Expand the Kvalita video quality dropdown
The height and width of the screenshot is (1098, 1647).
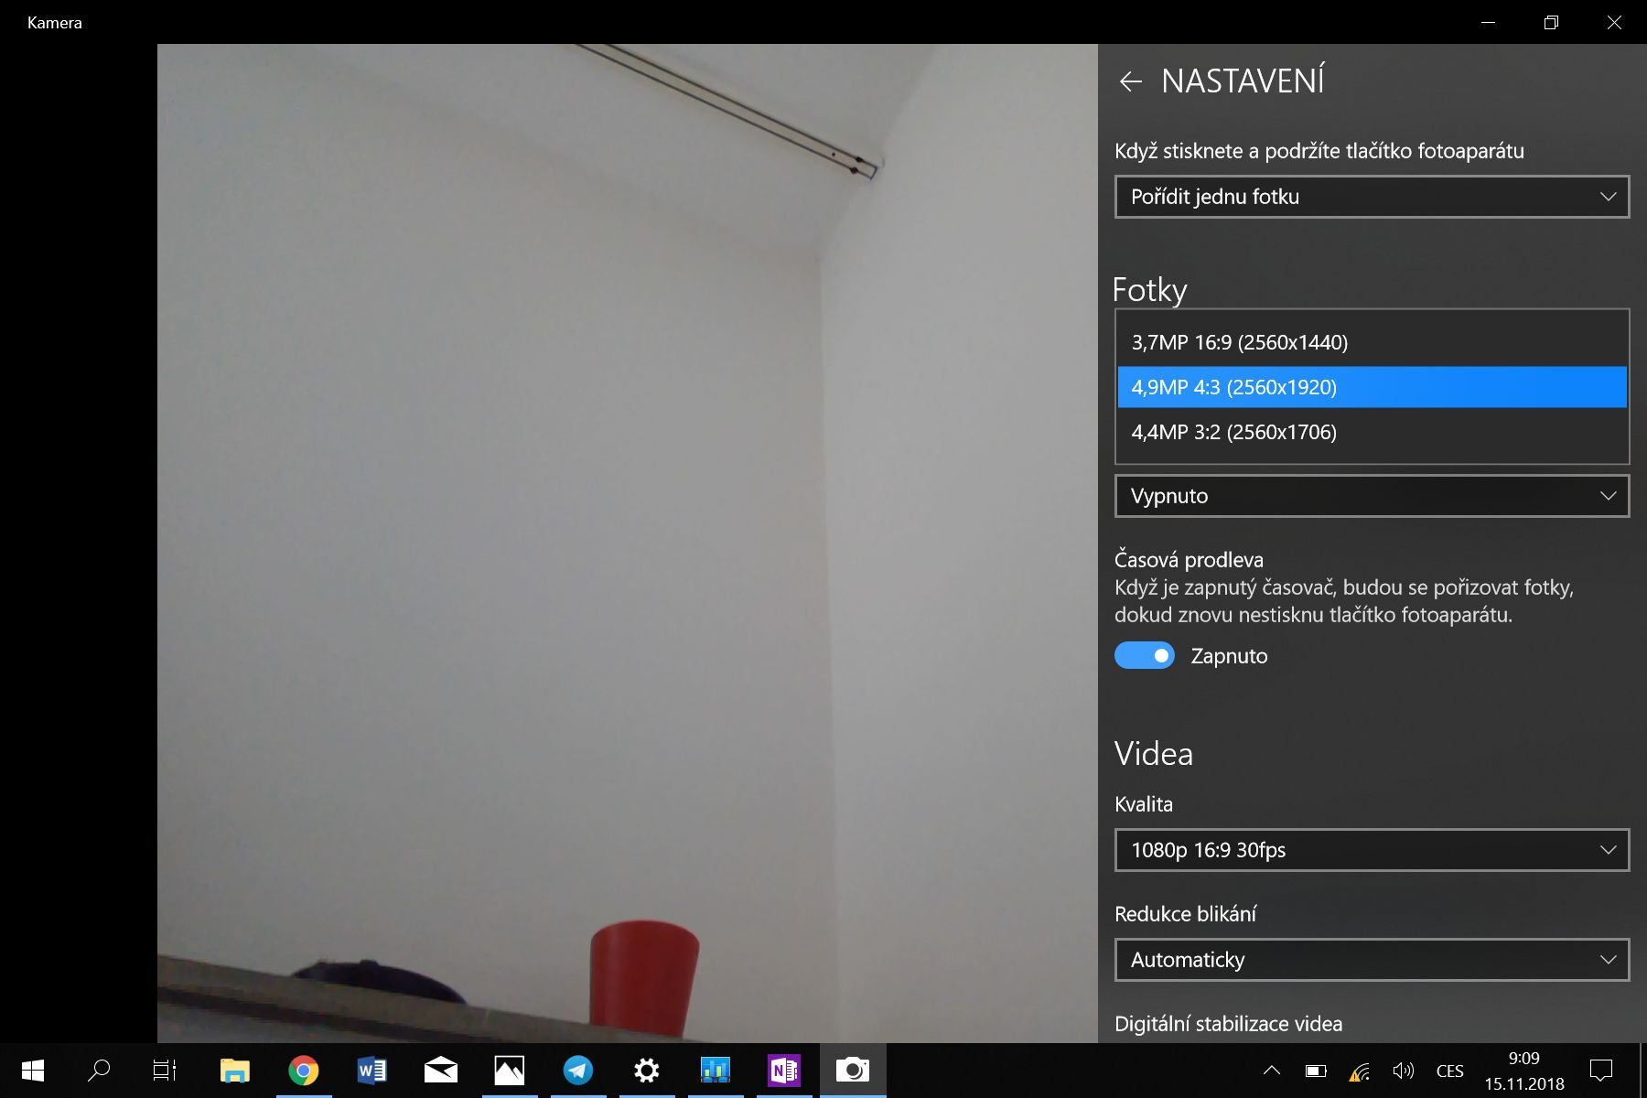[x=1371, y=849]
